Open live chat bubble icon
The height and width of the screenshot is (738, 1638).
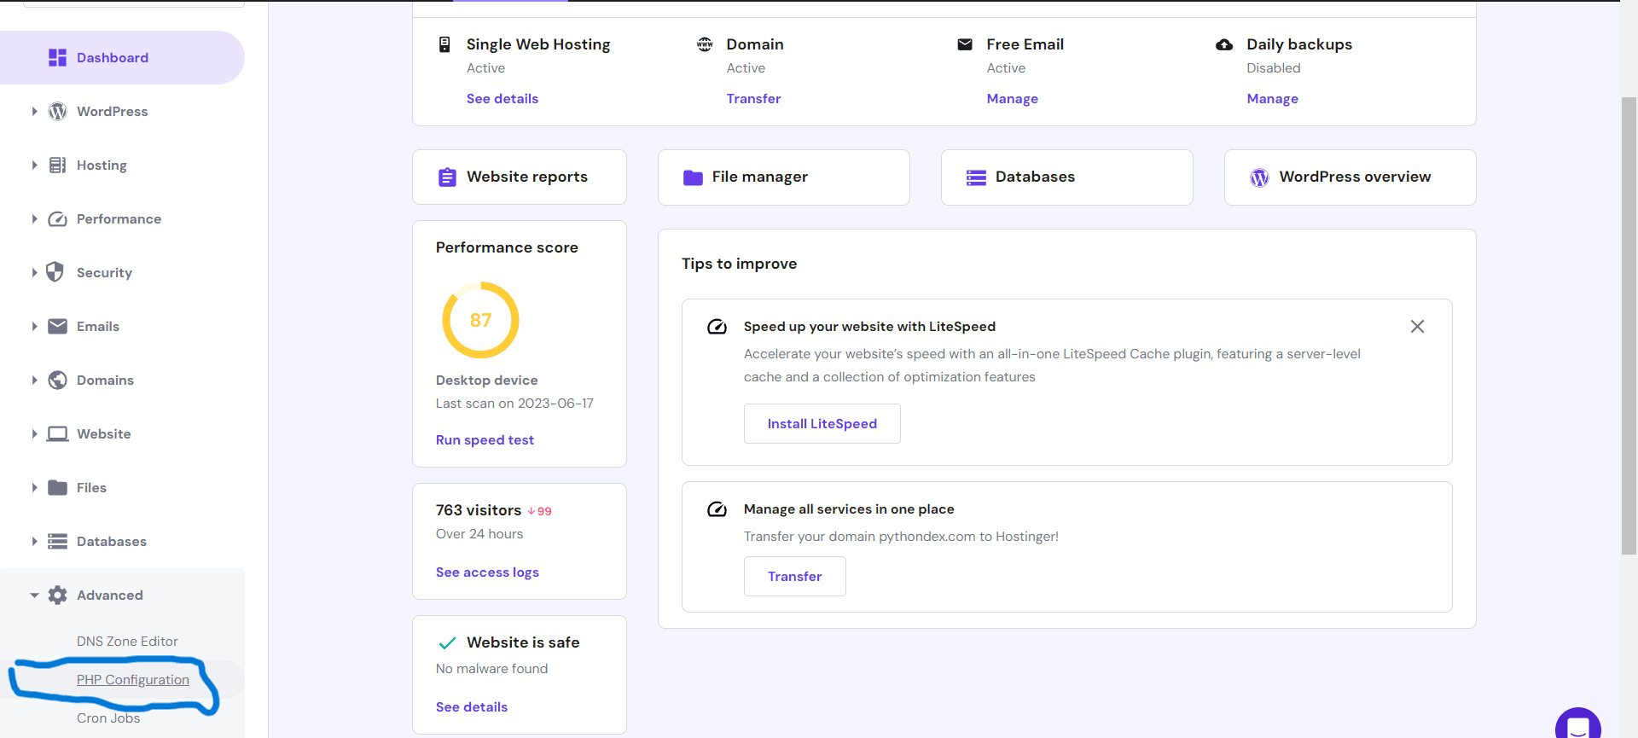pyautogui.click(x=1577, y=725)
